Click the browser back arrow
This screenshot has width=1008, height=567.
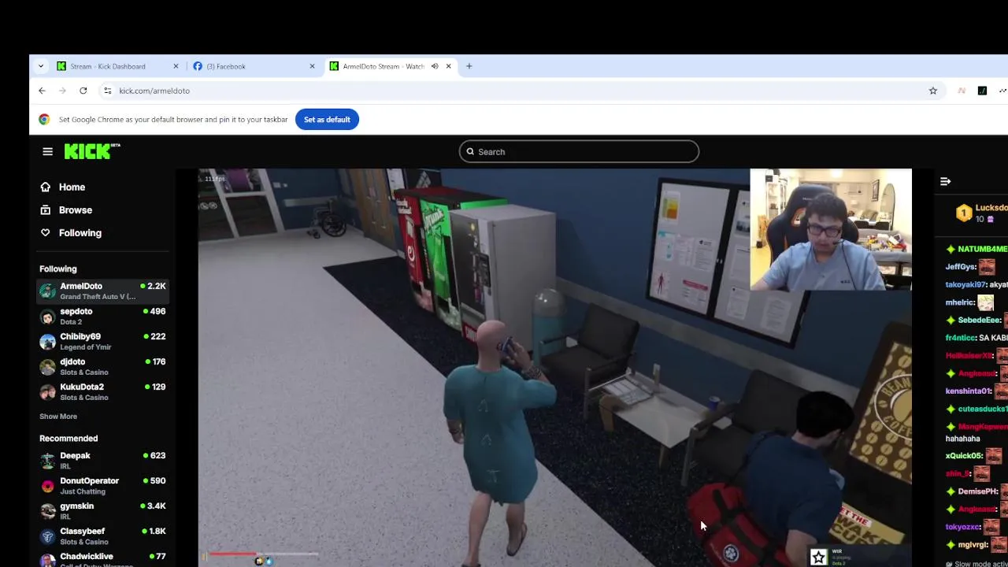[42, 91]
